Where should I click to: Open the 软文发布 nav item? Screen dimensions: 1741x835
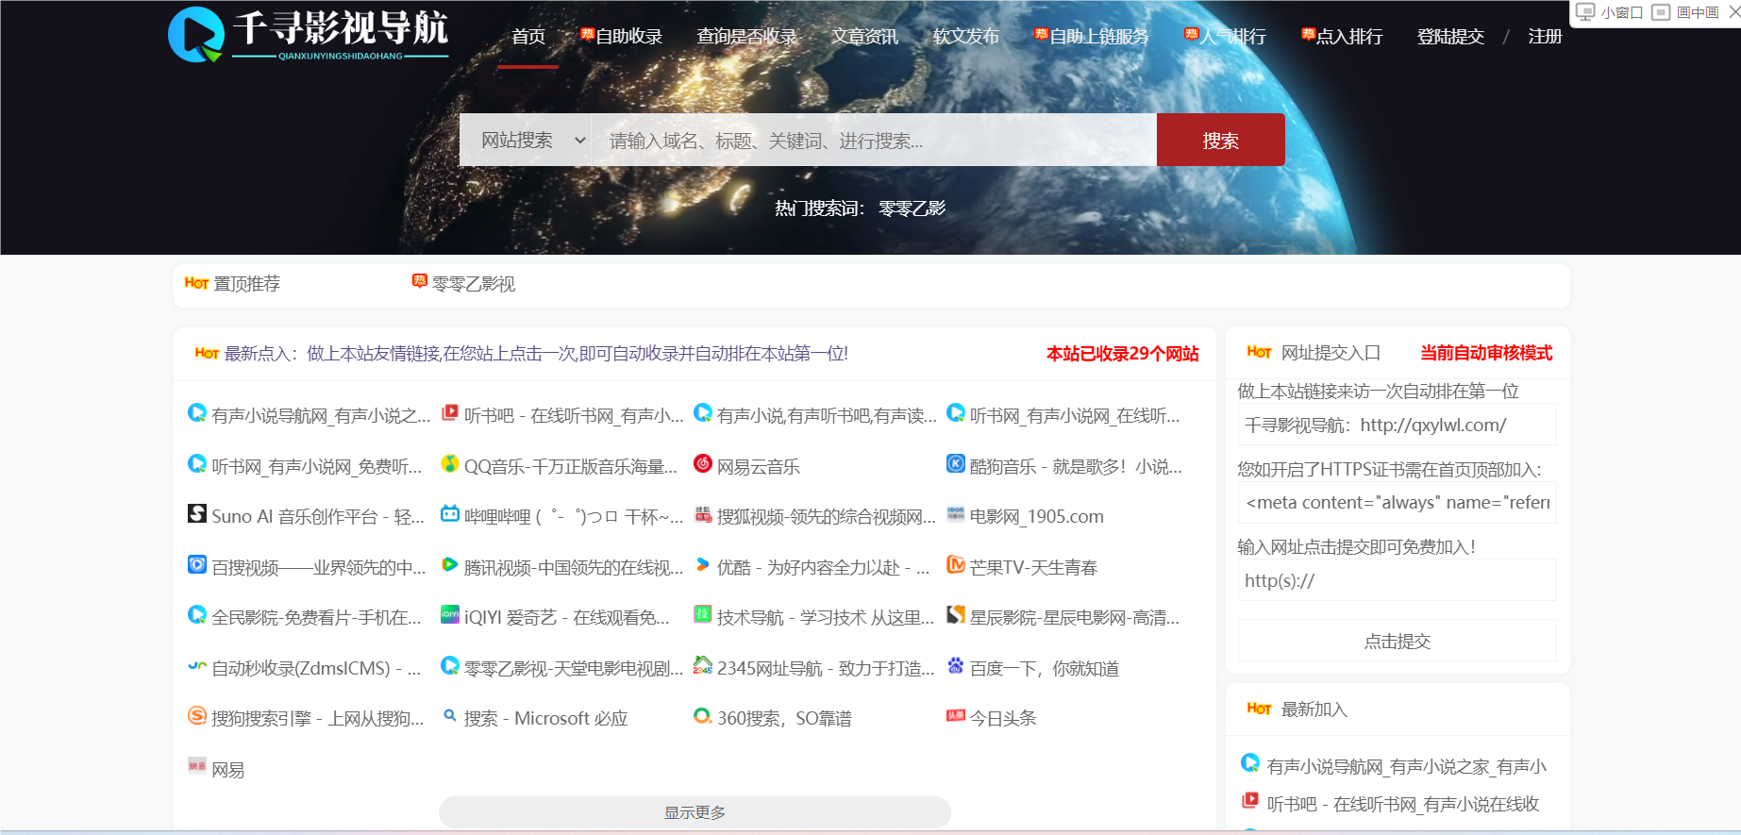[965, 36]
